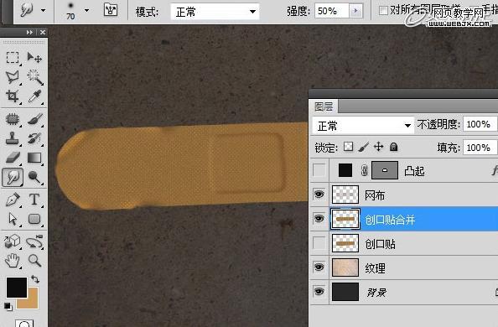Click the 不透明度 100% field

click(x=480, y=124)
